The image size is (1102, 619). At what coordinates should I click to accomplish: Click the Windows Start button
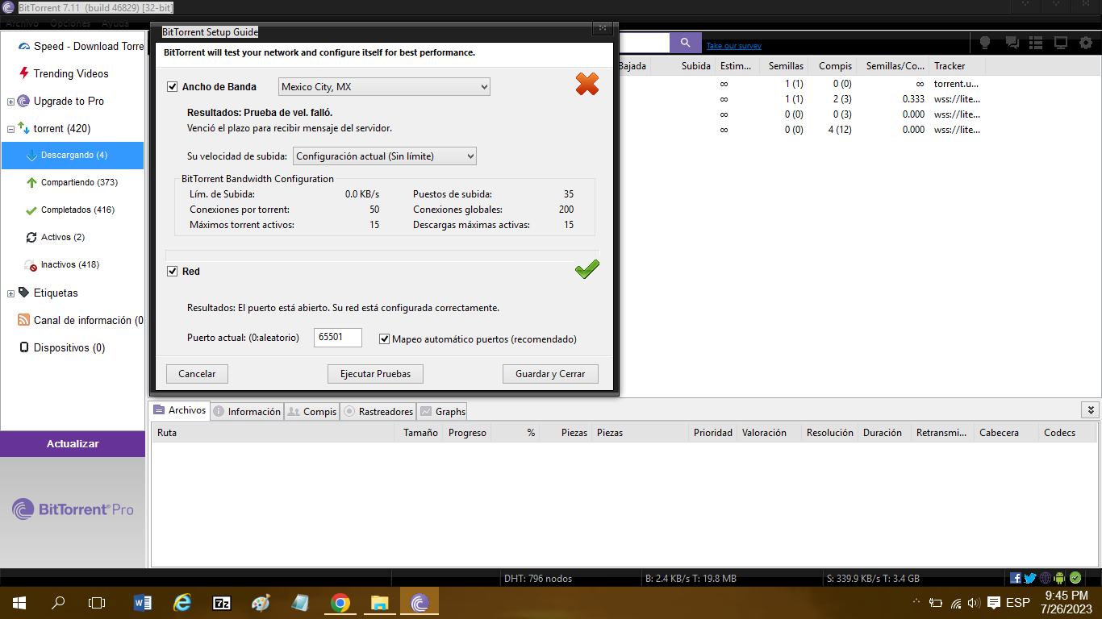pyautogui.click(x=19, y=602)
